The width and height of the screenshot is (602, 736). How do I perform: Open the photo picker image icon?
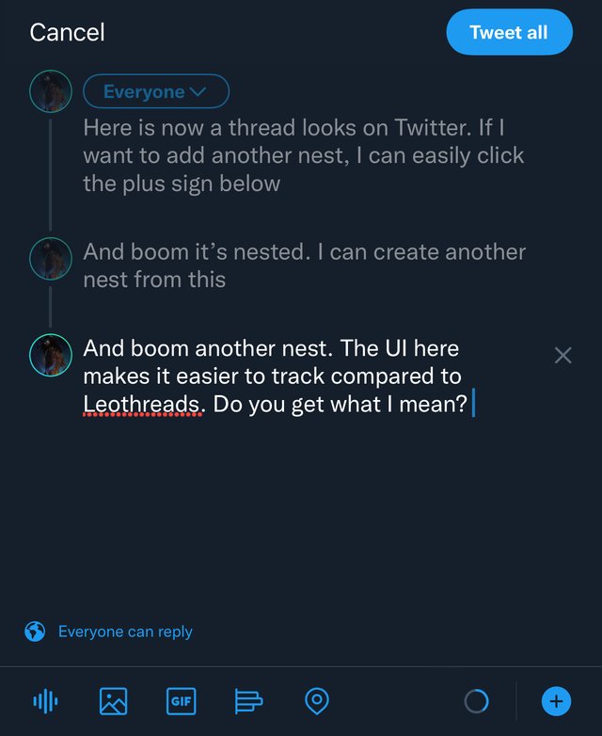(113, 701)
